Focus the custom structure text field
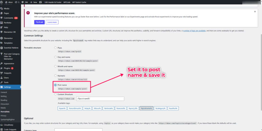This screenshot has height=131, width=262. coord(100,99)
